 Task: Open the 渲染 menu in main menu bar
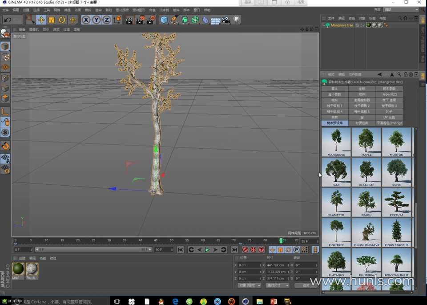[x=98, y=10]
